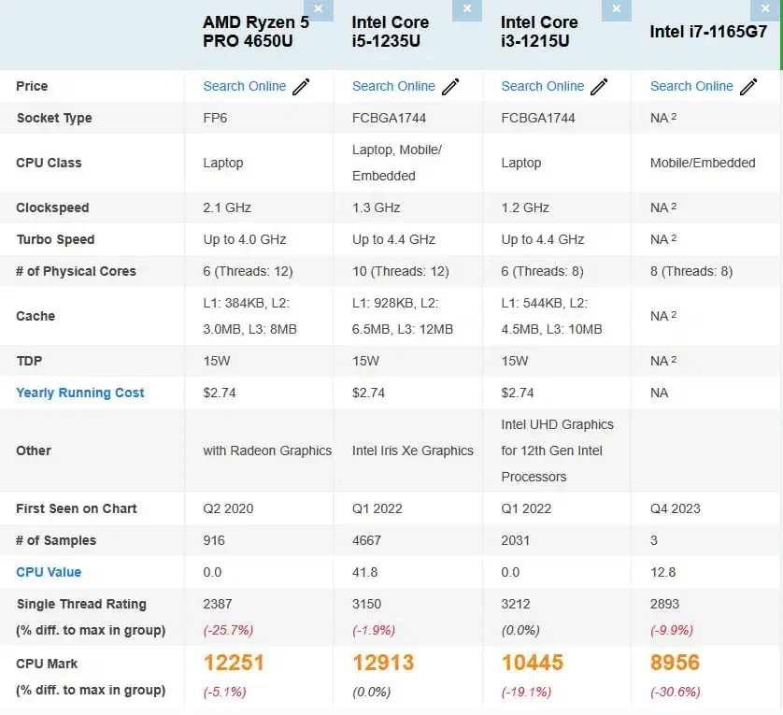Click AMD Ryzen 5 PRO 4650U header
Image resolution: width=783 pixels, height=715 pixels.
tap(256, 32)
